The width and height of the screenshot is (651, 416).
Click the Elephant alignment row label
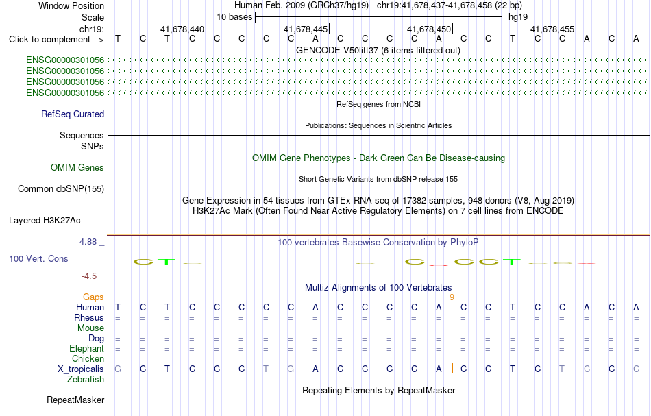coord(86,349)
